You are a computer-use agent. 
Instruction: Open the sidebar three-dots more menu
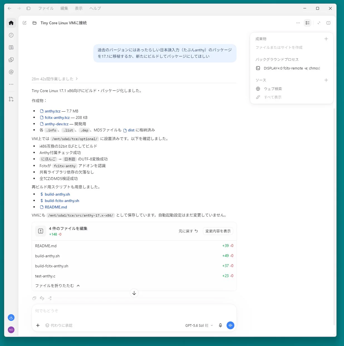(11, 84)
